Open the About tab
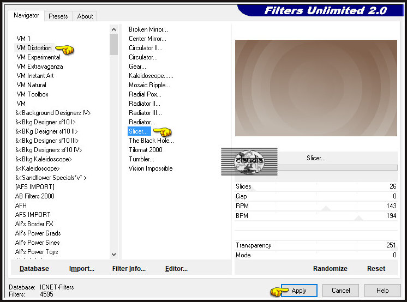This screenshot has height=302, width=407. pos(85,16)
